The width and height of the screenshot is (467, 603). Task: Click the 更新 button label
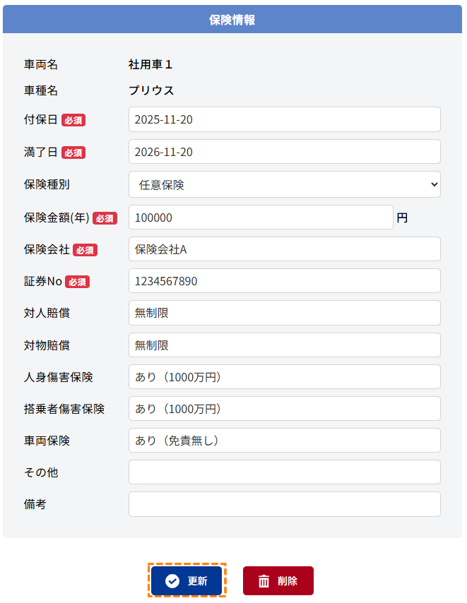197,581
